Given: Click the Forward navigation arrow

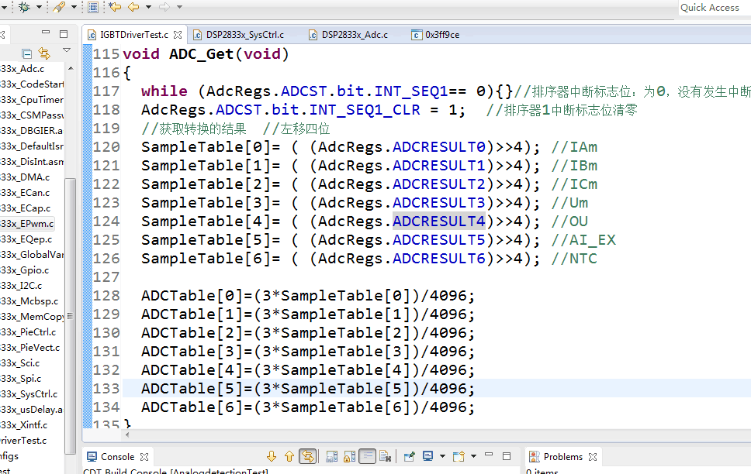Looking at the screenshot, I should click(164, 7).
